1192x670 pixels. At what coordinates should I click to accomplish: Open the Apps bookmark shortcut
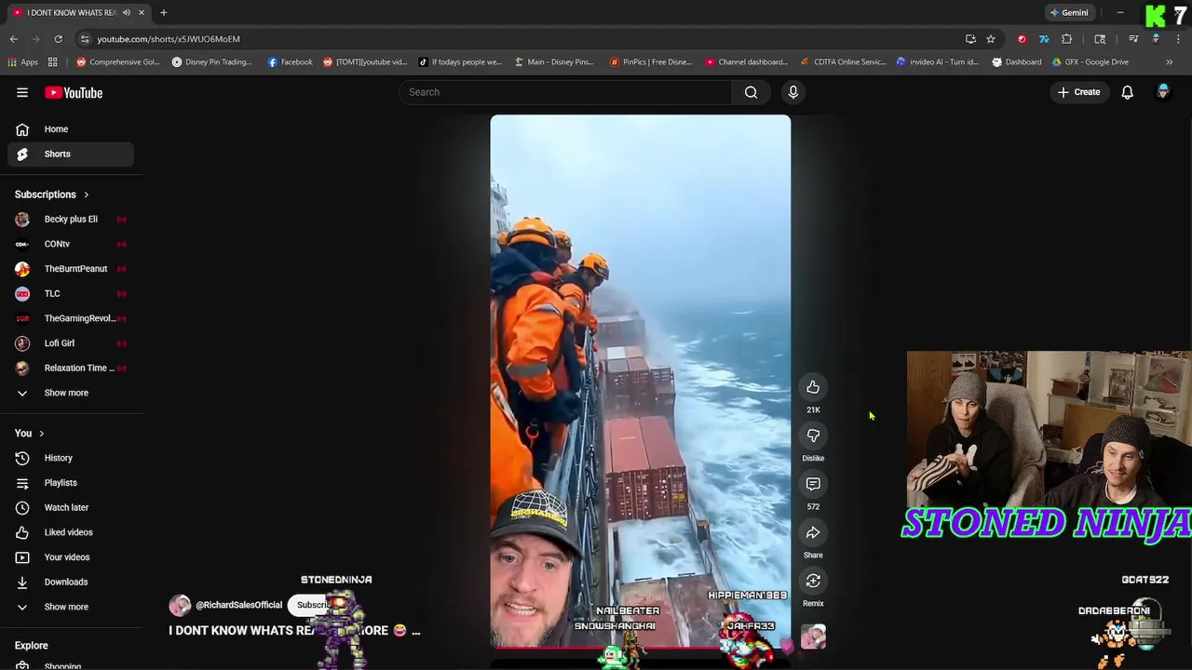point(22,62)
